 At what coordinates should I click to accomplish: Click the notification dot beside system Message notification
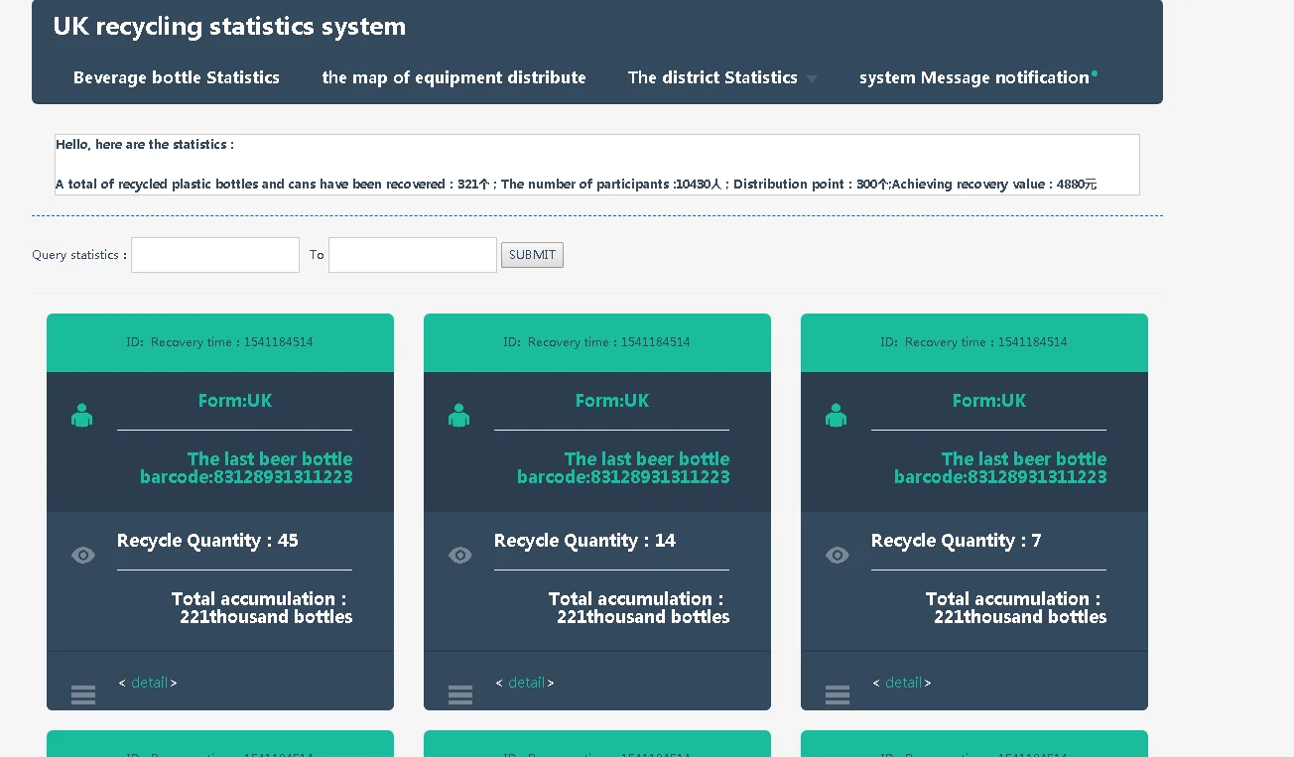coord(1095,73)
